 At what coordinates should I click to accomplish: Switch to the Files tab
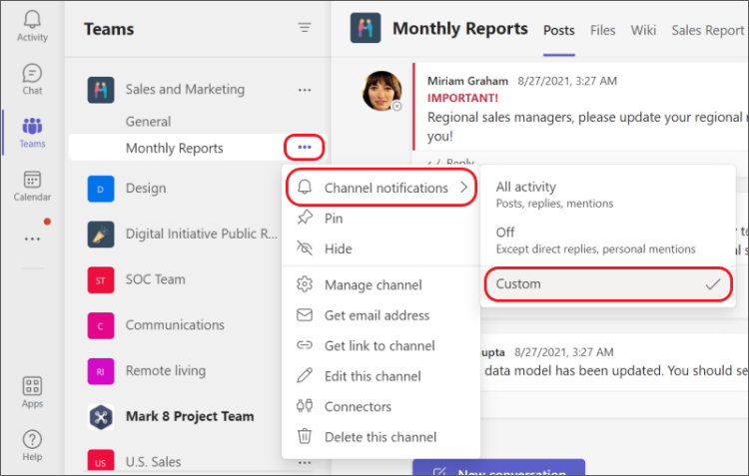point(602,30)
